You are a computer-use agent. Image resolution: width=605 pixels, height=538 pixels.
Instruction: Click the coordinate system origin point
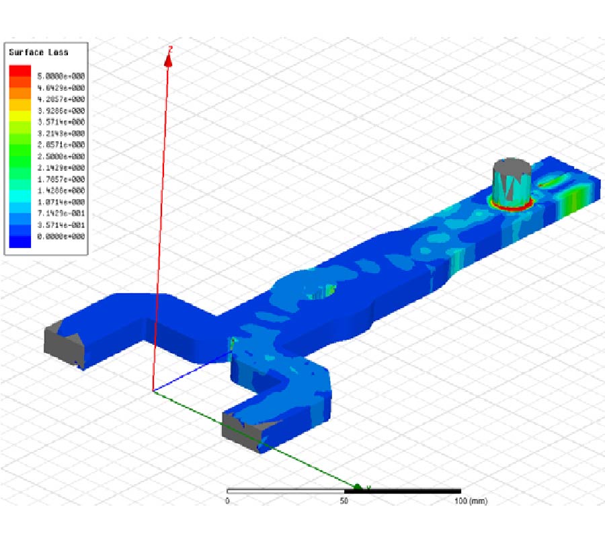(x=153, y=390)
